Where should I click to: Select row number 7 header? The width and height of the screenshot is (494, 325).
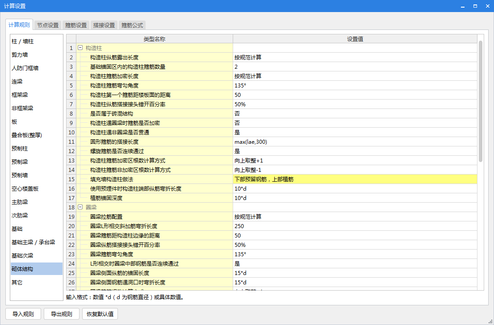coord(71,104)
